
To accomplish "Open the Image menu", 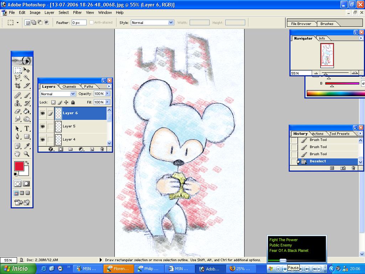I will coord(35,12).
